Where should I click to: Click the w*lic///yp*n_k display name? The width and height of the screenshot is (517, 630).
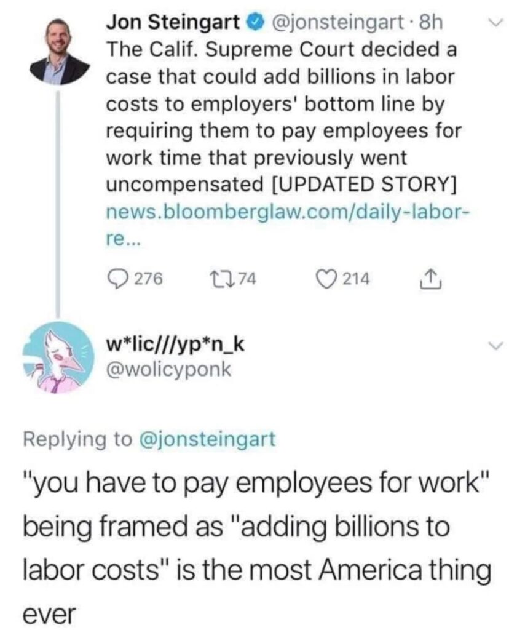click(175, 345)
